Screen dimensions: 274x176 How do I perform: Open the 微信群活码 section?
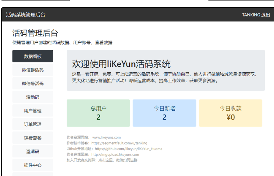(x=32, y=70)
